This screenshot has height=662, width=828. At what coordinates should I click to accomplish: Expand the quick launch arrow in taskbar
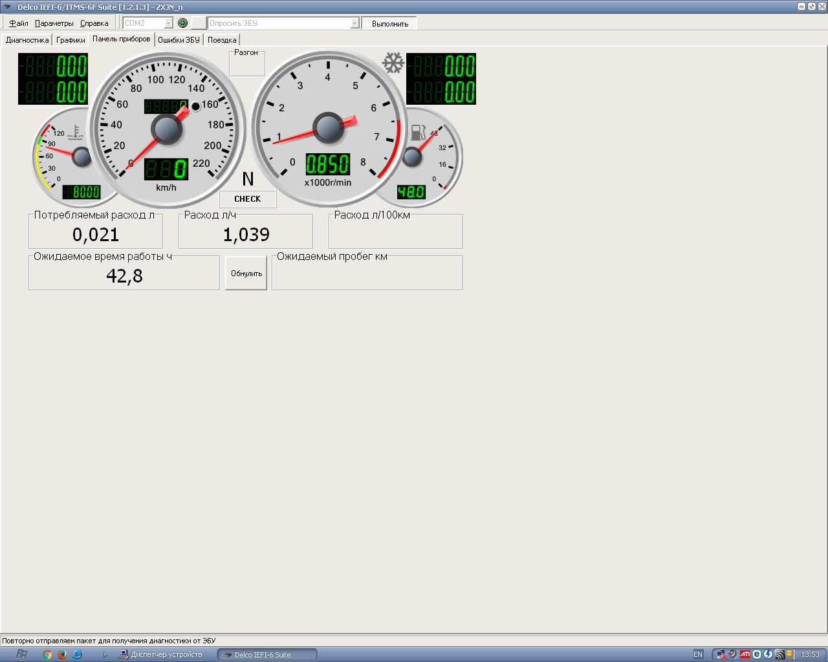(x=105, y=654)
